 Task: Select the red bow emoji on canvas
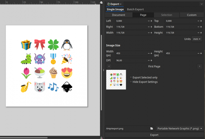(40, 45)
